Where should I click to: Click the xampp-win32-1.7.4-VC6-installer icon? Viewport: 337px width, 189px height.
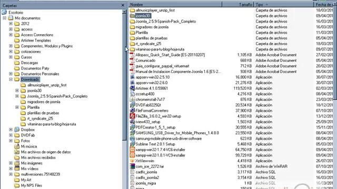(x=132, y=150)
